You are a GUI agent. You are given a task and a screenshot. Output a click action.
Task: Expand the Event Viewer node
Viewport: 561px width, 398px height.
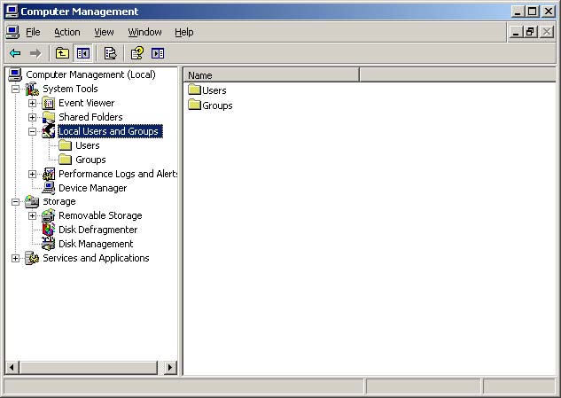click(x=32, y=103)
